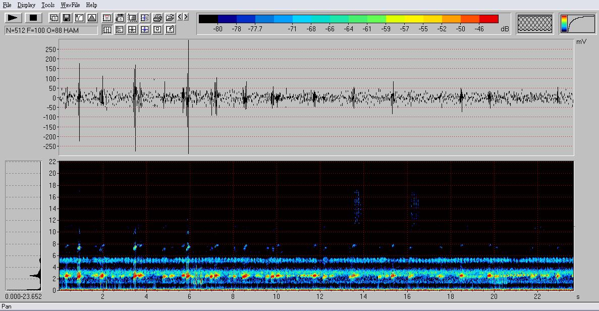Click the printer icon
Viewport: 599px width, 311px height.
pos(157,18)
